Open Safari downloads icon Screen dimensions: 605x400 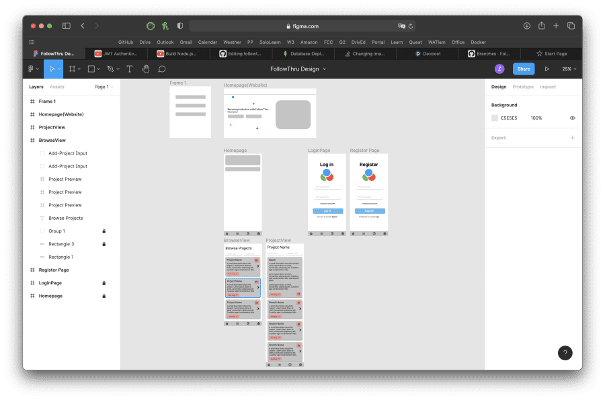(526, 26)
